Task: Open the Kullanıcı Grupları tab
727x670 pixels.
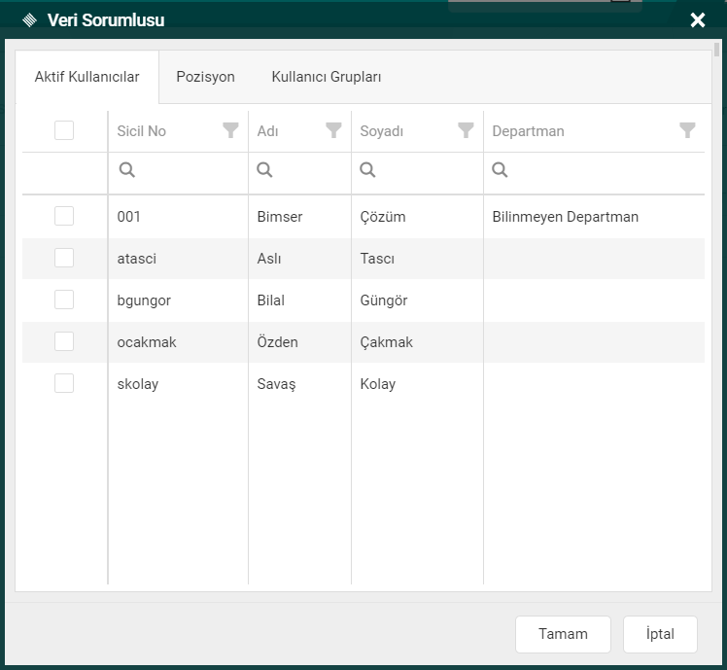Action: coord(327,77)
